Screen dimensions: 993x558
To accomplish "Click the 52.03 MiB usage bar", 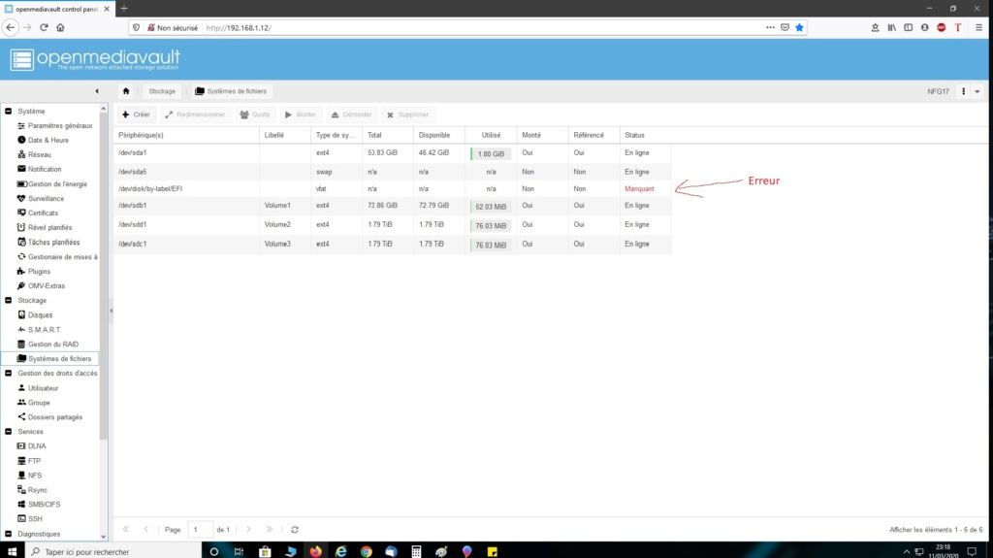I will (x=491, y=207).
